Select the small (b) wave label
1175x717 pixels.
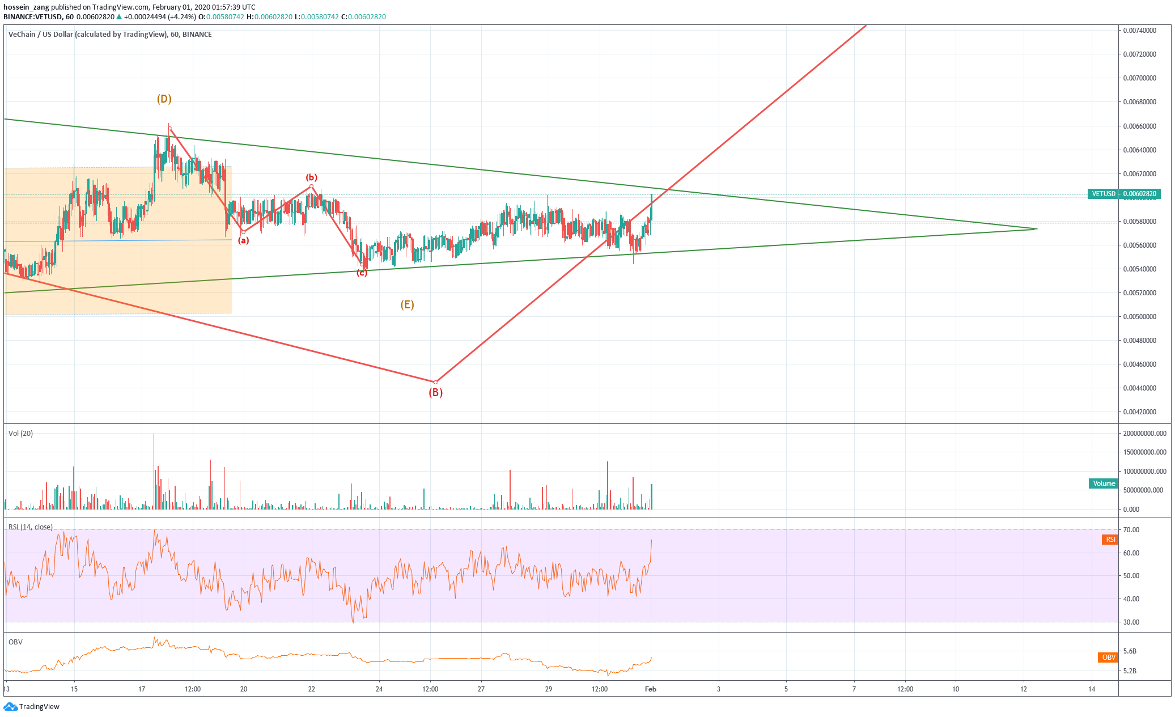point(311,177)
